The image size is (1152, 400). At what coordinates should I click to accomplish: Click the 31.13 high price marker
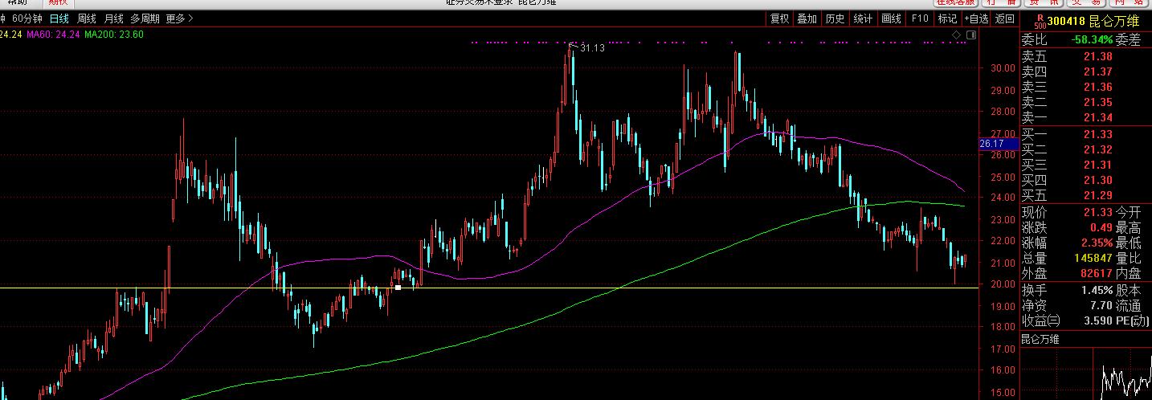pyautogui.click(x=592, y=48)
